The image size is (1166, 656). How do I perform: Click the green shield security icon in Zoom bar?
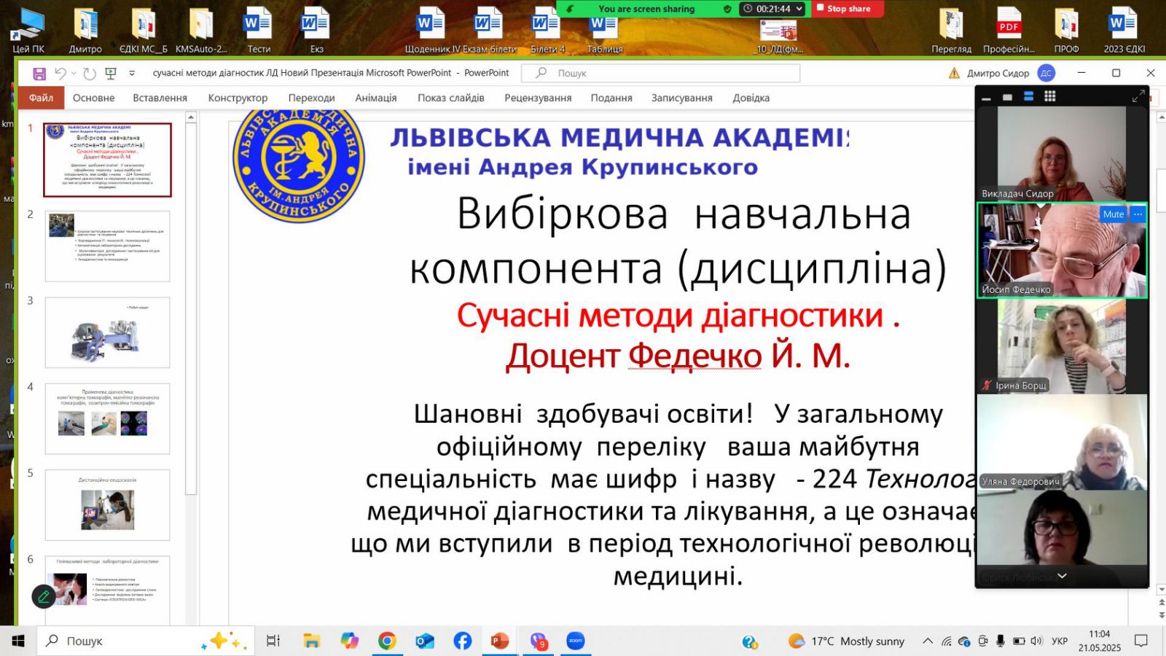(x=727, y=9)
